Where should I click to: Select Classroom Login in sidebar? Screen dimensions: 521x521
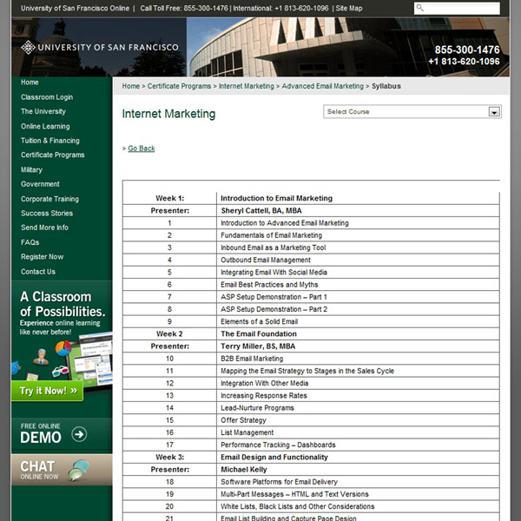coord(47,97)
